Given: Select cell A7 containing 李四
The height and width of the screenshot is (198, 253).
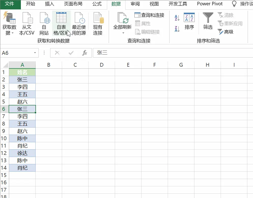Looking at the screenshot, I should coord(22,116).
